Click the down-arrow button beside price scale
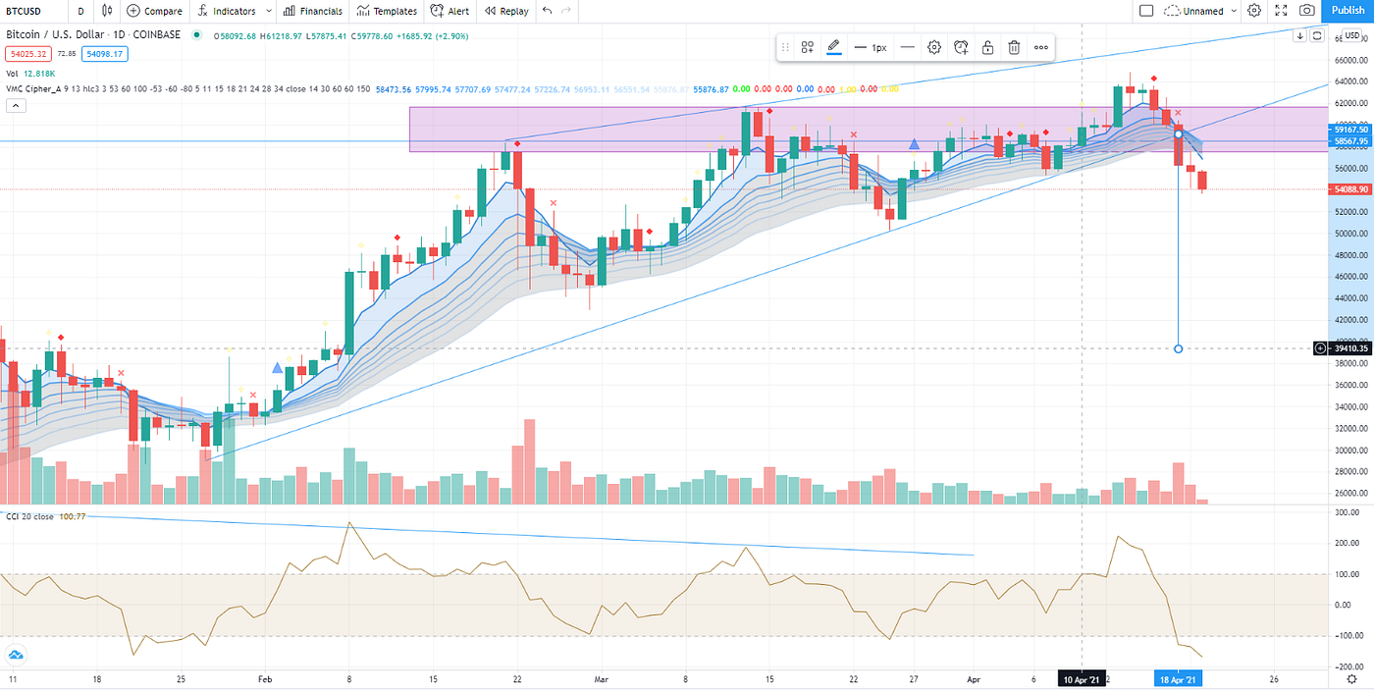The image size is (1374, 691). (1298, 35)
